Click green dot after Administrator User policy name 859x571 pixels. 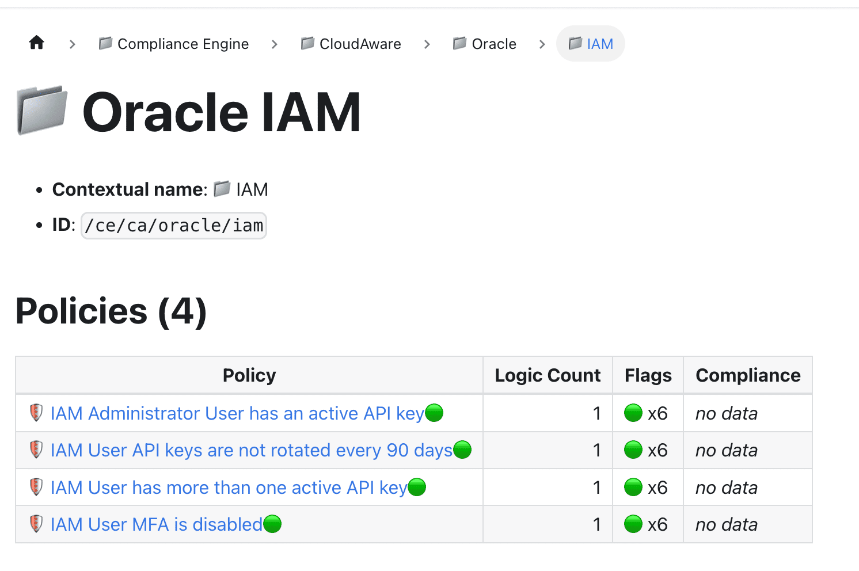coord(434,413)
